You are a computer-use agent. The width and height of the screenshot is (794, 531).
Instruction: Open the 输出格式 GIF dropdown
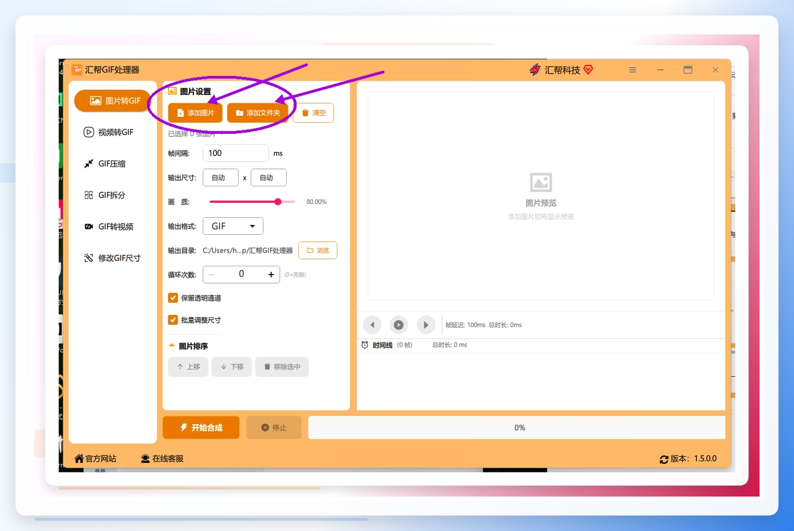(x=233, y=226)
